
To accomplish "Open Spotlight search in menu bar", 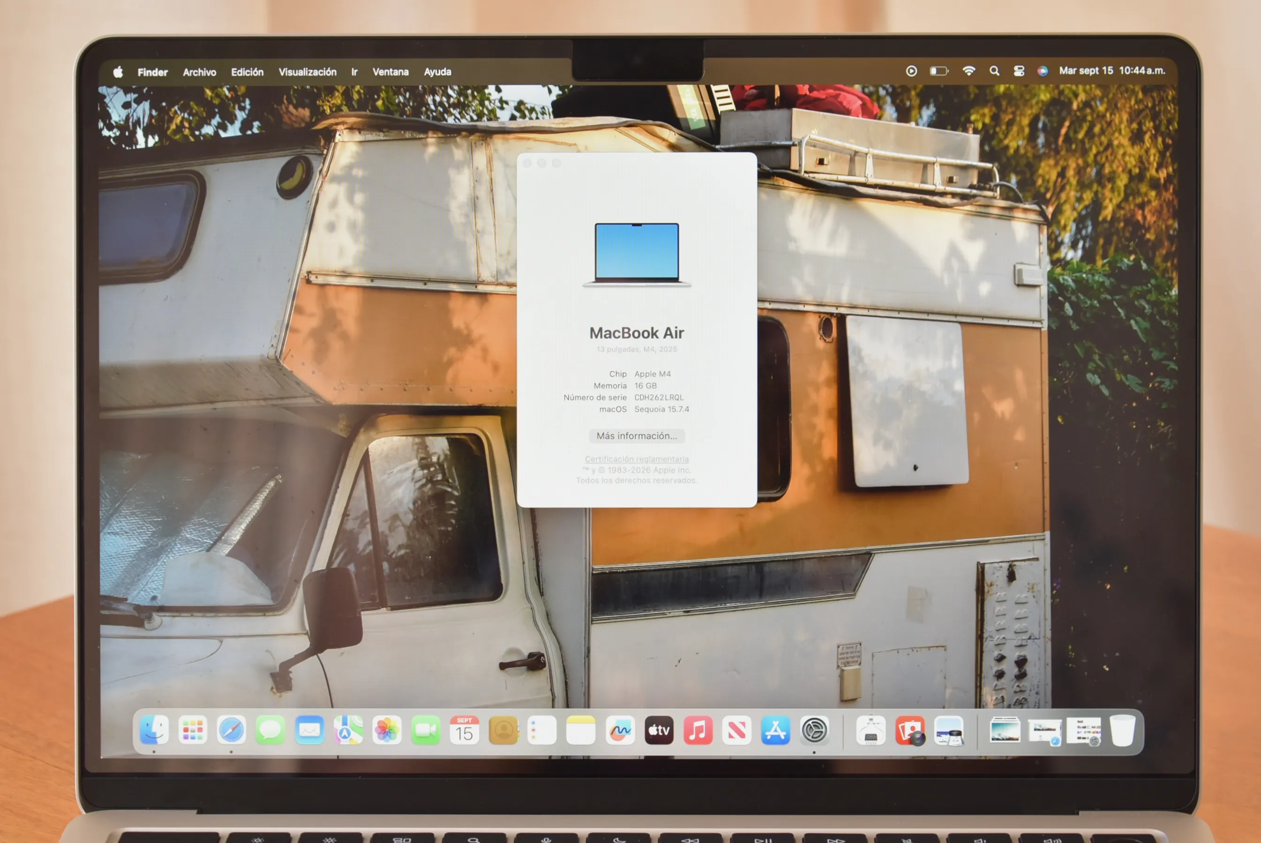I will click(x=994, y=71).
